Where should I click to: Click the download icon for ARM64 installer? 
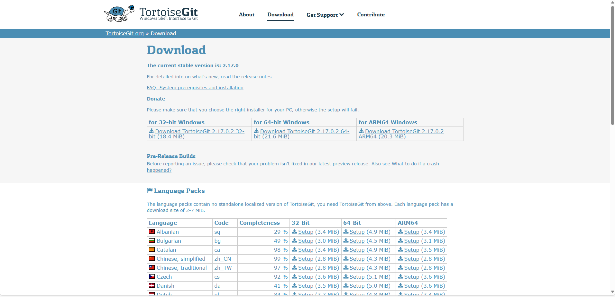tap(361, 131)
